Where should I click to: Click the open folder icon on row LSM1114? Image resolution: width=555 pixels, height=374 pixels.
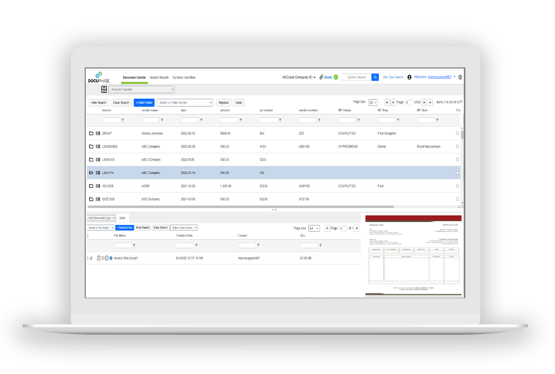[91, 173]
